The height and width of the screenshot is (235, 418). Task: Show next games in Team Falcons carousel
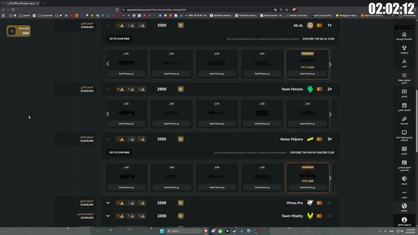[x=330, y=114]
